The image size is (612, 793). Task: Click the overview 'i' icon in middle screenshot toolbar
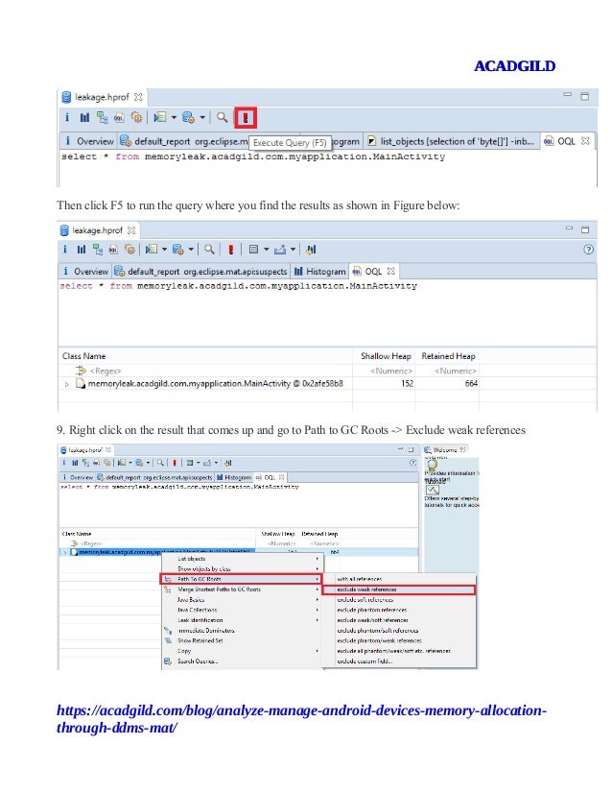tap(64, 250)
